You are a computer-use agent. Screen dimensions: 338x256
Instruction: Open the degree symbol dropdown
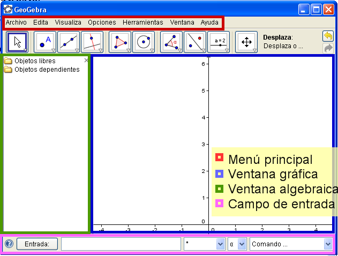coord(204,244)
